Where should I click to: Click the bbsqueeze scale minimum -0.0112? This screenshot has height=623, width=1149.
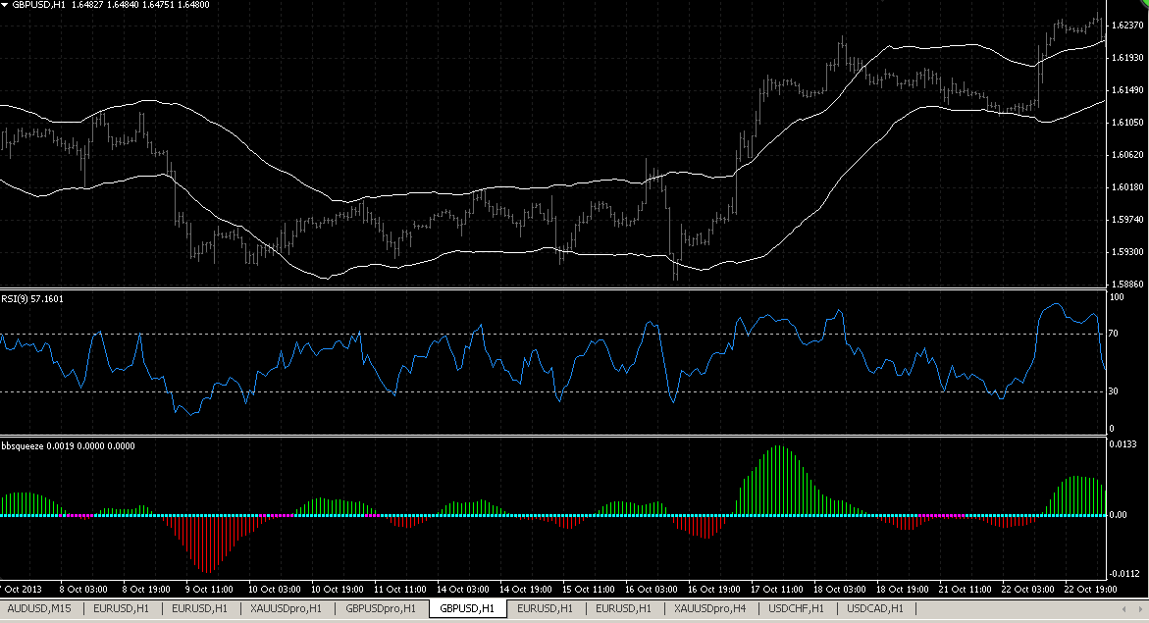point(1124,573)
